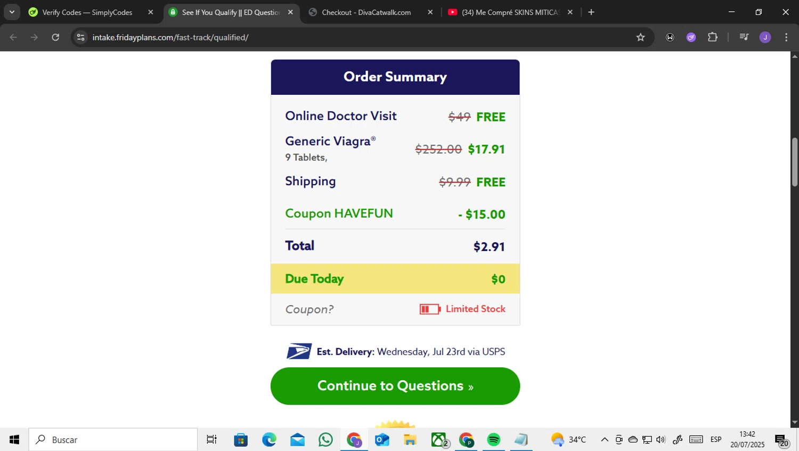Open the purple round extension icon

click(x=691, y=37)
